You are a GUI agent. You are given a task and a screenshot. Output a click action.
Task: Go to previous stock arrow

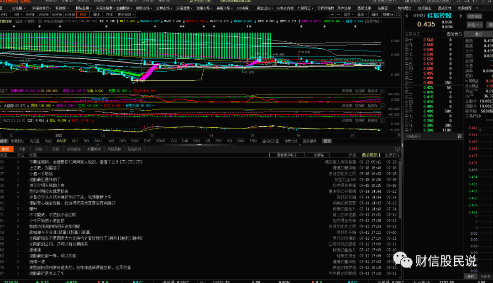coord(407,15)
